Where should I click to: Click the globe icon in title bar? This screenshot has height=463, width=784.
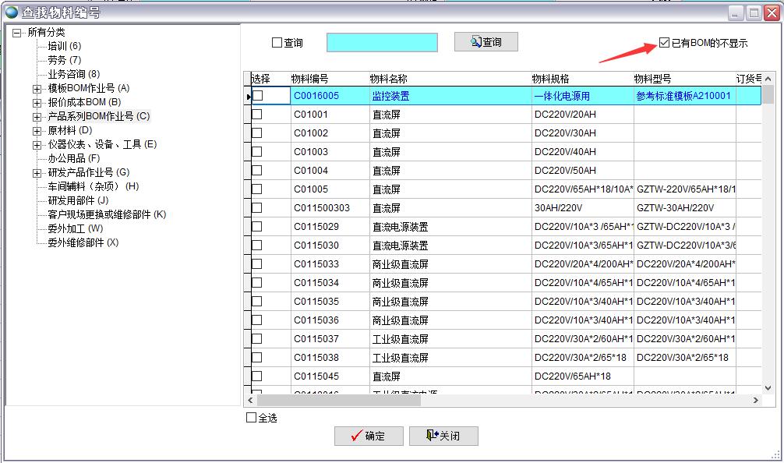[x=11, y=12]
